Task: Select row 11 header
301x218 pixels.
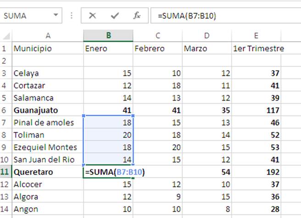Action: pos(5,172)
